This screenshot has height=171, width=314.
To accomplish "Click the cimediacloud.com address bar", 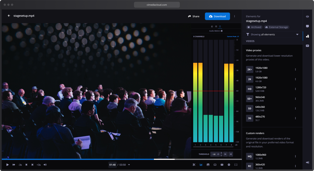I will (157, 5).
